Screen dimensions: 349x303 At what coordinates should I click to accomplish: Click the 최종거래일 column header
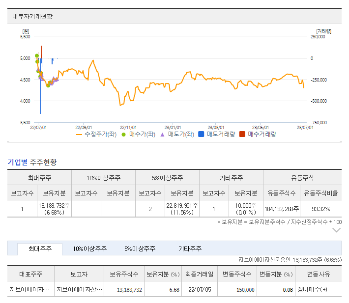pos(200,274)
